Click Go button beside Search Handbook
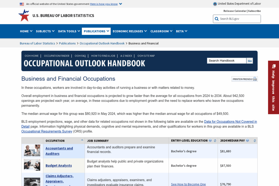Image resolution: width=279 pixels, height=186 pixels. pos(250,61)
